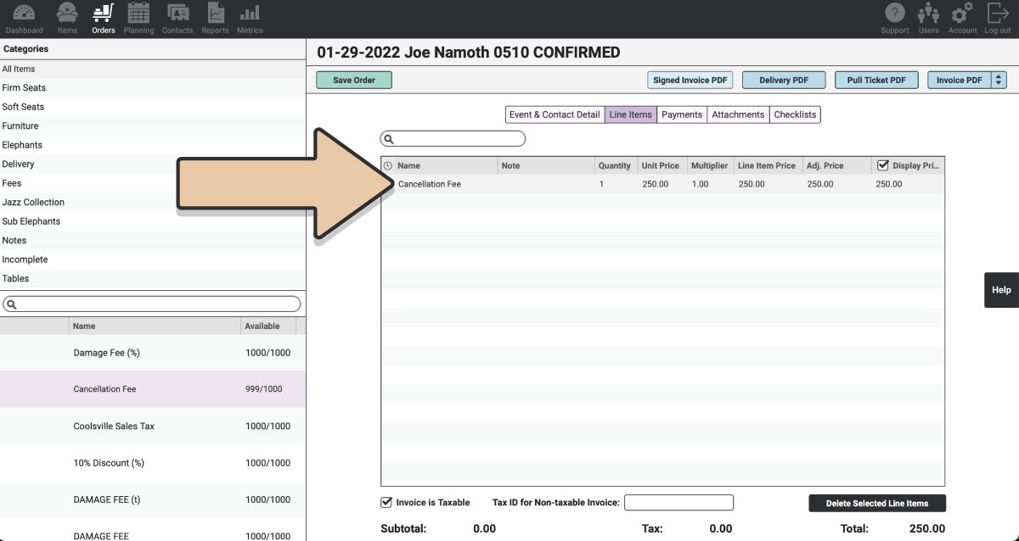Select the Soft Seats category
The image size is (1019, 541).
click(153, 107)
